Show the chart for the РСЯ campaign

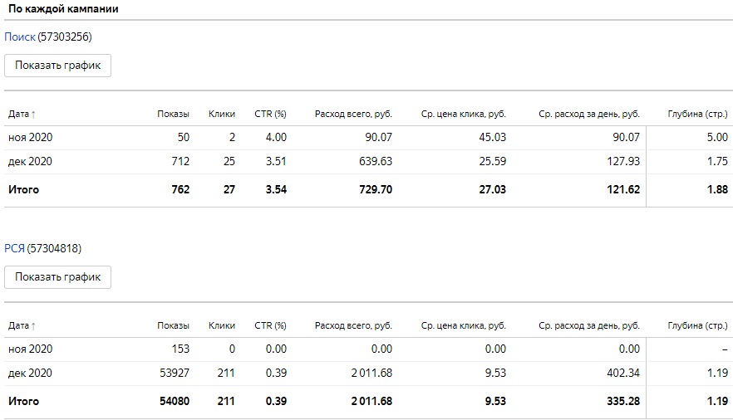(x=57, y=277)
